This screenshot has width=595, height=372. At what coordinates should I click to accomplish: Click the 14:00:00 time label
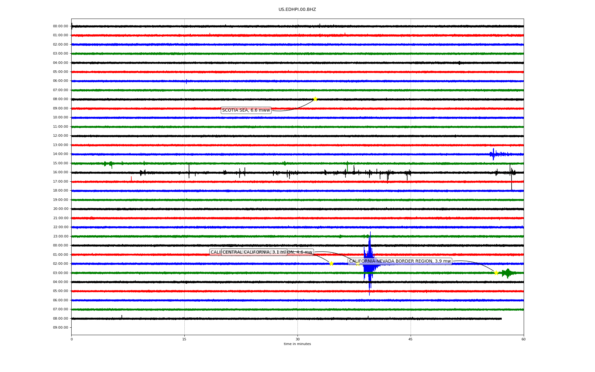[x=60, y=154]
